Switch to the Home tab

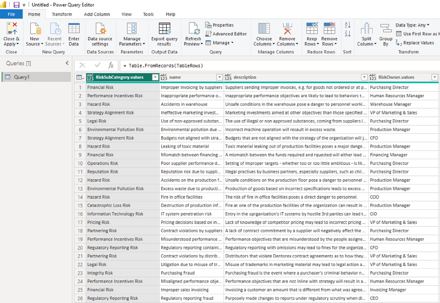pos(34,14)
